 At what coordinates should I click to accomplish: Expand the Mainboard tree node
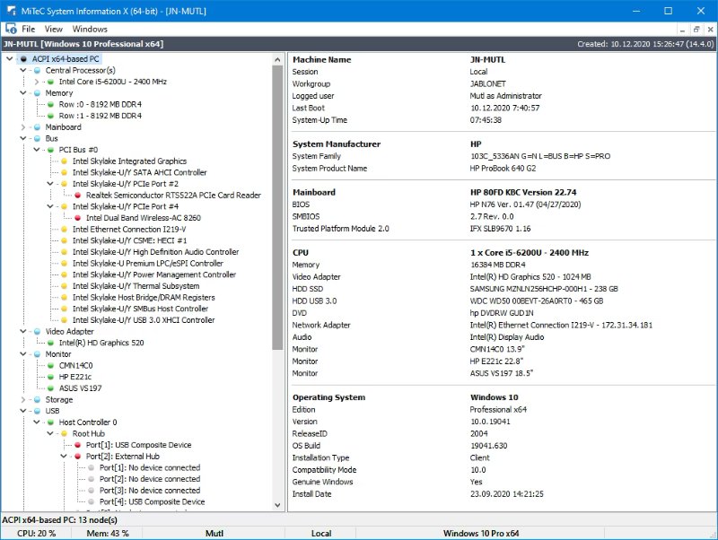pos(23,127)
